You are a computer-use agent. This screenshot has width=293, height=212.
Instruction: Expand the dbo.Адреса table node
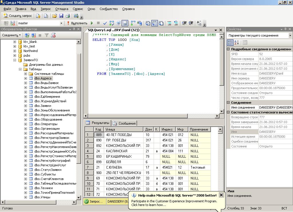pos(25,78)
